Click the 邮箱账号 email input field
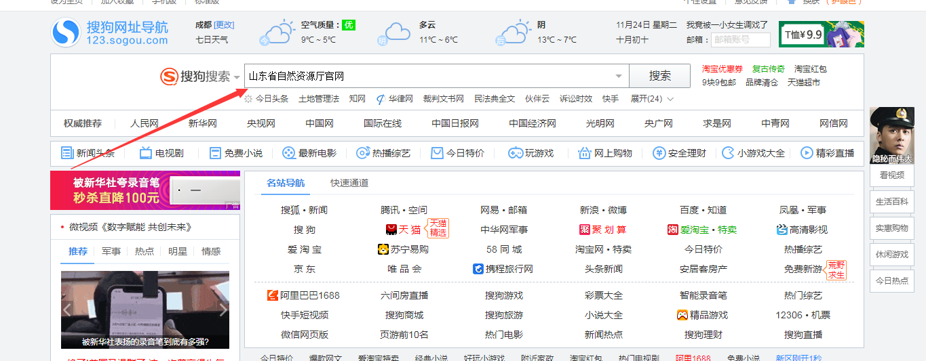 pyautogui.click(x=740, y=40)
